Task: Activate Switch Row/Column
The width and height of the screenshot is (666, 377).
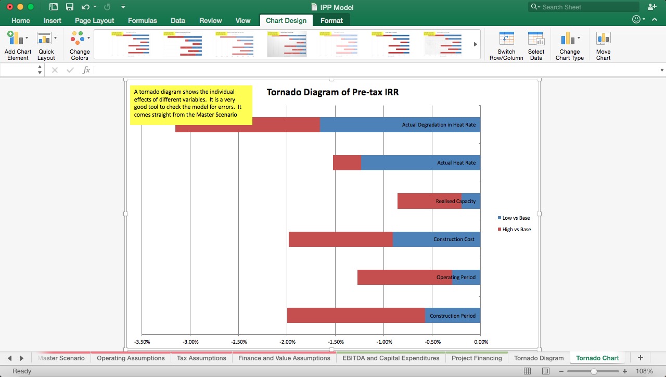Action: pyautogui.click(x=506, y=44)
